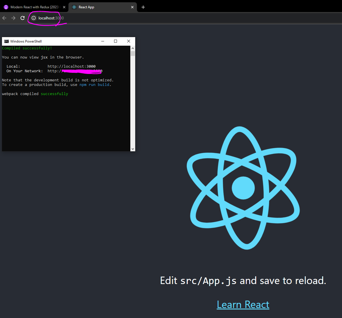Open a new browser tab
Image resolution: width=342 pixels, height=318 pixels.
143,7
